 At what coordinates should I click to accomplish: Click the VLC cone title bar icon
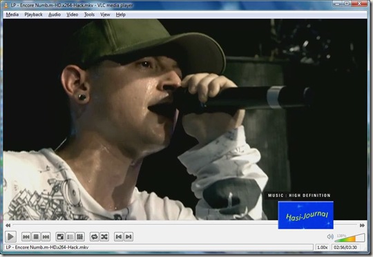click(x=6, y=5)
